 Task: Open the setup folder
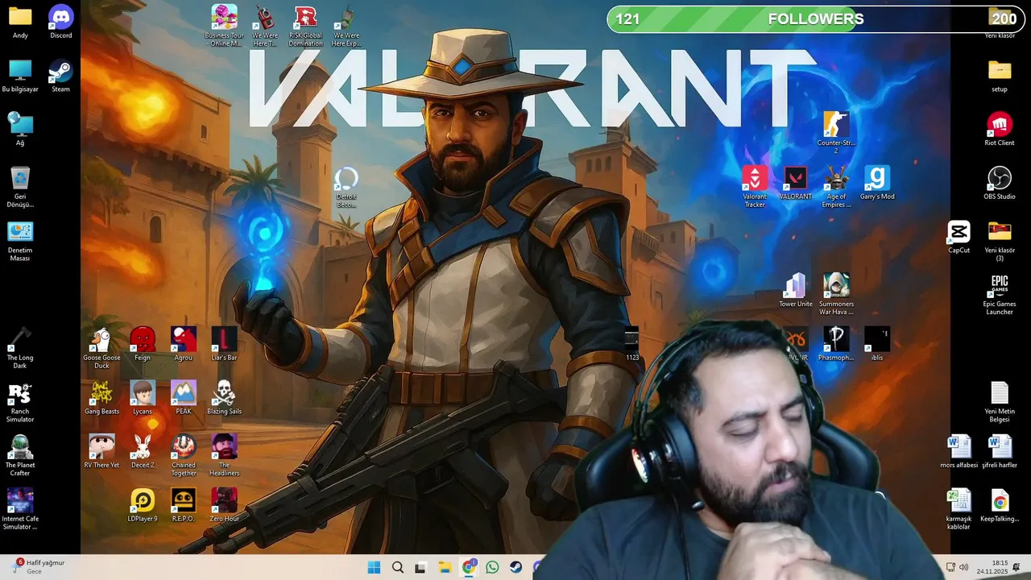pos(1000,76)
